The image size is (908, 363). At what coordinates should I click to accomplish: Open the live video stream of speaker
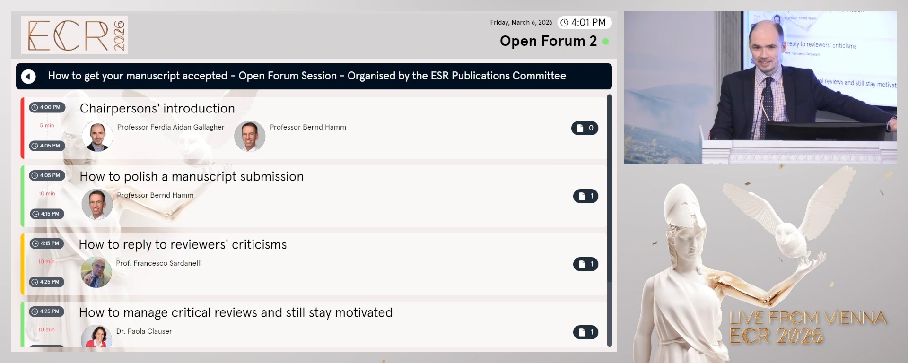tap(760, 88)
